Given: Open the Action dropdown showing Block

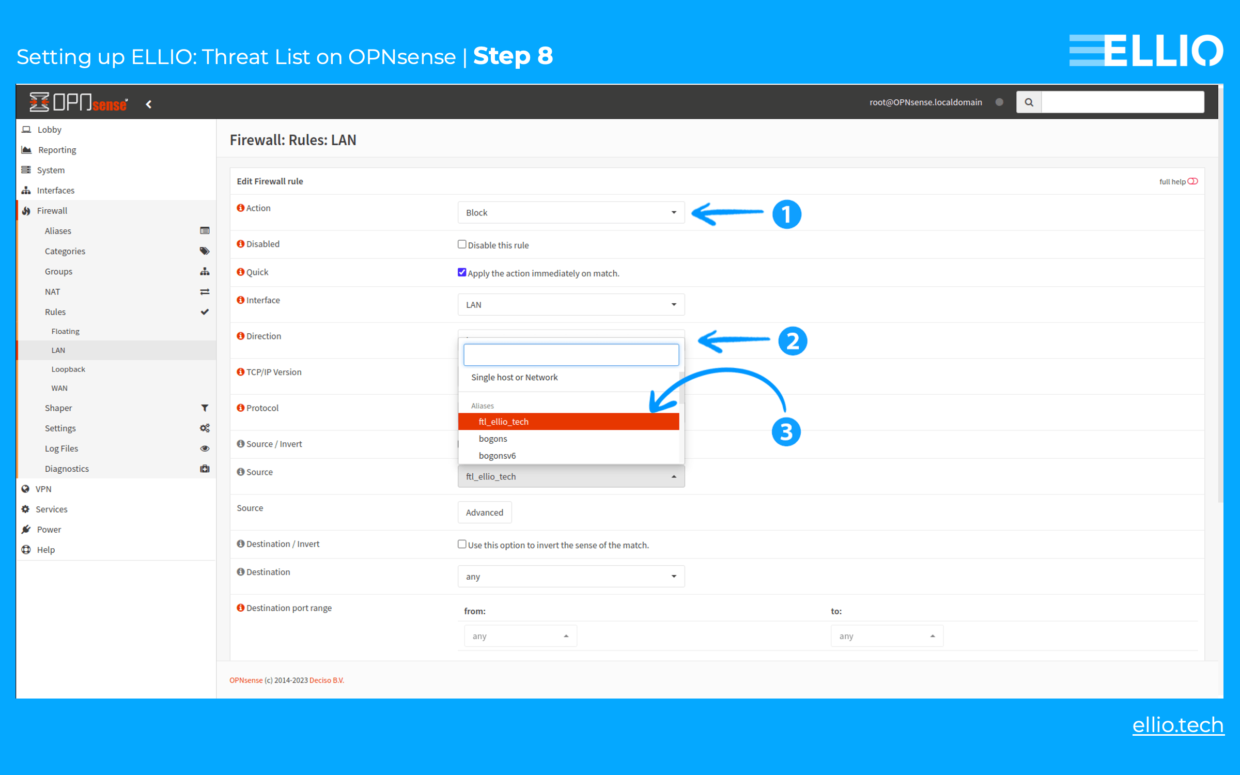Looking at the screenshot, I should (x=570, y=212).
